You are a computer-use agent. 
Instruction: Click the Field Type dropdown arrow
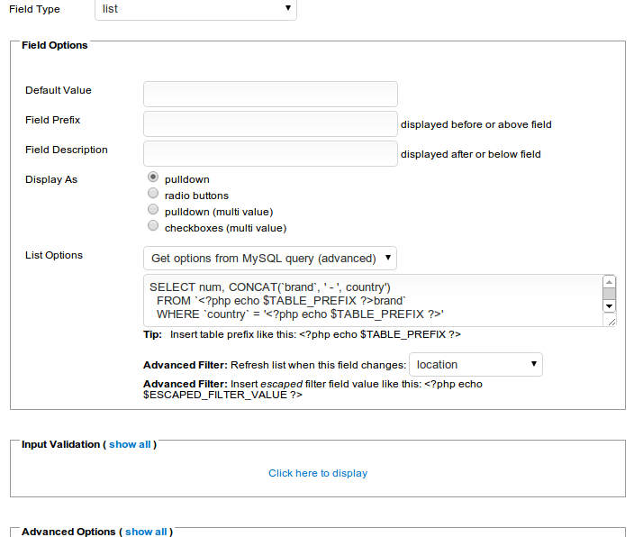pyautogui.click(x=287, y=9)
